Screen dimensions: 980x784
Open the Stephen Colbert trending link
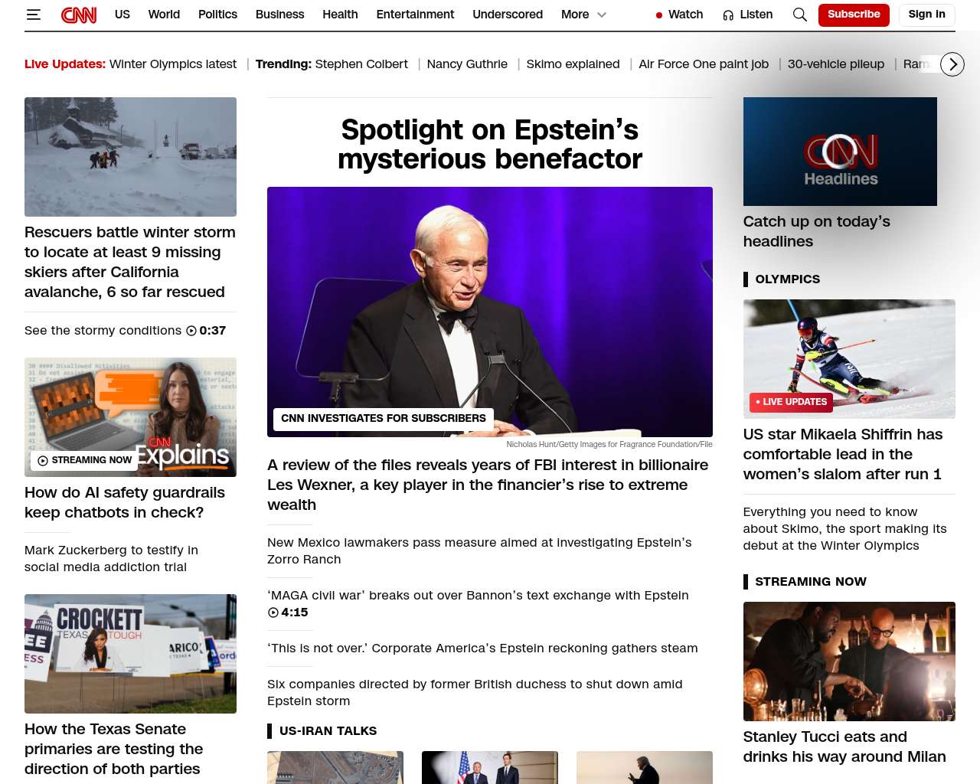[361, 64]
